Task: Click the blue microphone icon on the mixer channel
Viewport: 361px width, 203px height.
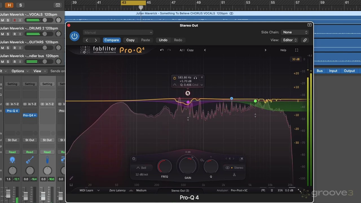Action: [x=47, y=160]
